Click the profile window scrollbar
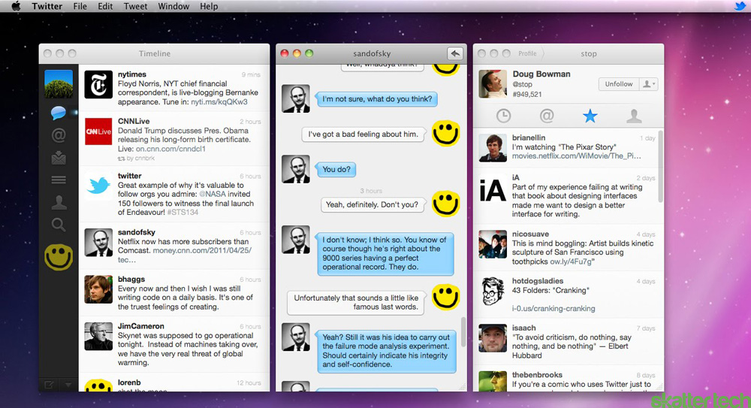 [661, 167]
